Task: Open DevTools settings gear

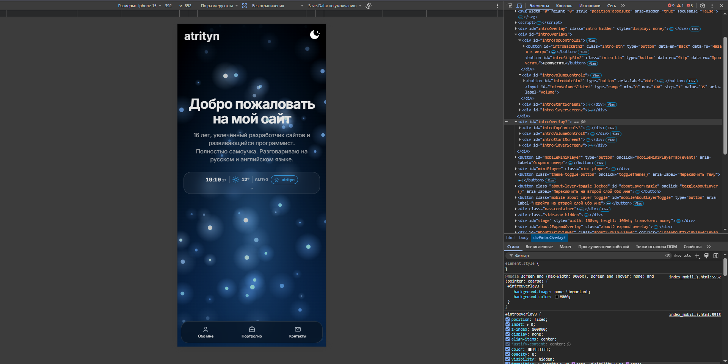Action: tap(703, 6)
